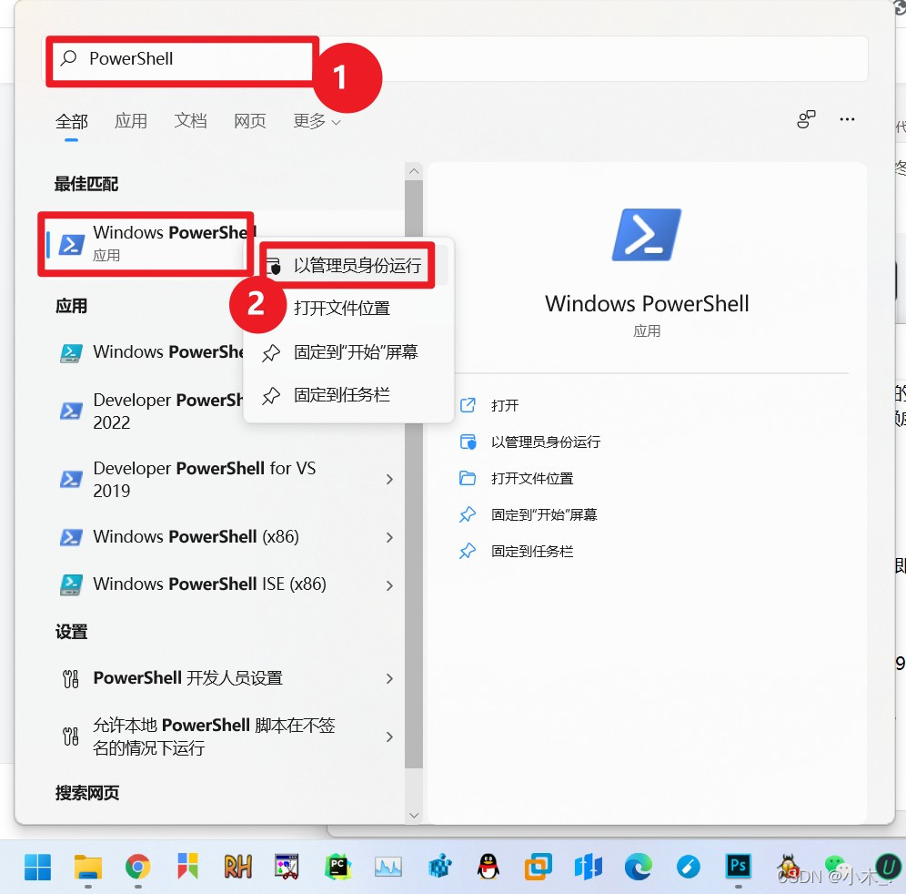Screen dimensions: 906x894
Task: Open the 更多 dropdown filter
Action: coord(317,121)
